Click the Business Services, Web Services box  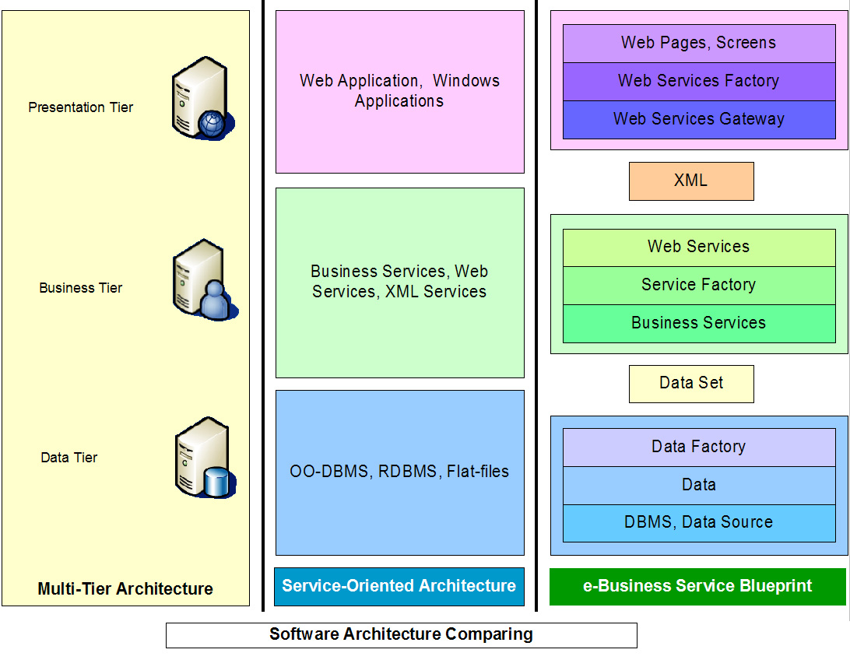click(x=399, y=282)
